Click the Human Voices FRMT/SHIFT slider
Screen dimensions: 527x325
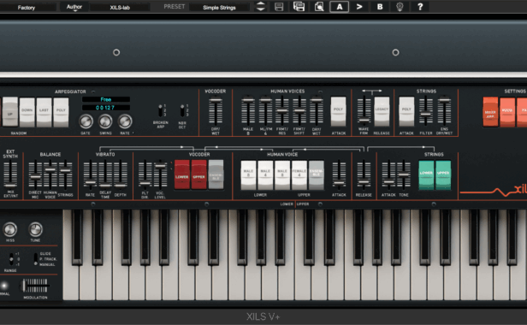coord(299,110)
